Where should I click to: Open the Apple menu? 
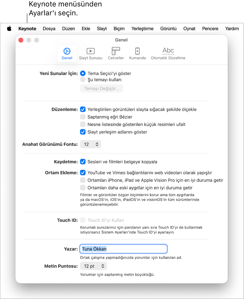(x=9, y=29)
